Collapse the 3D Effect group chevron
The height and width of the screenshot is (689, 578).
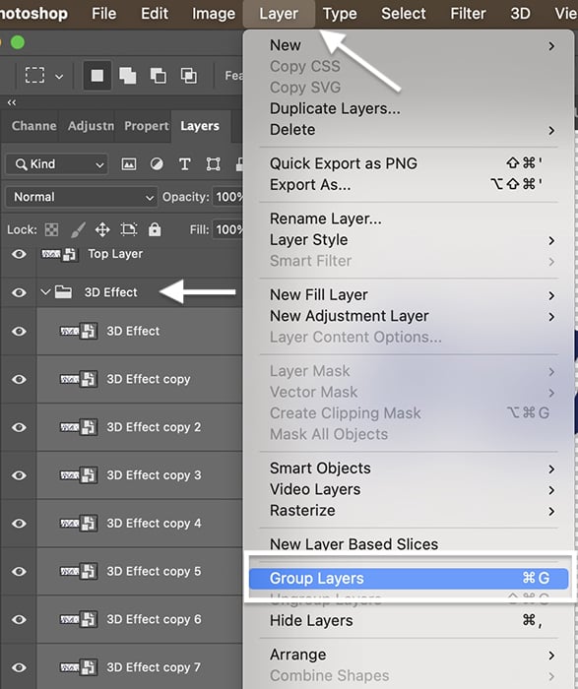45,291
